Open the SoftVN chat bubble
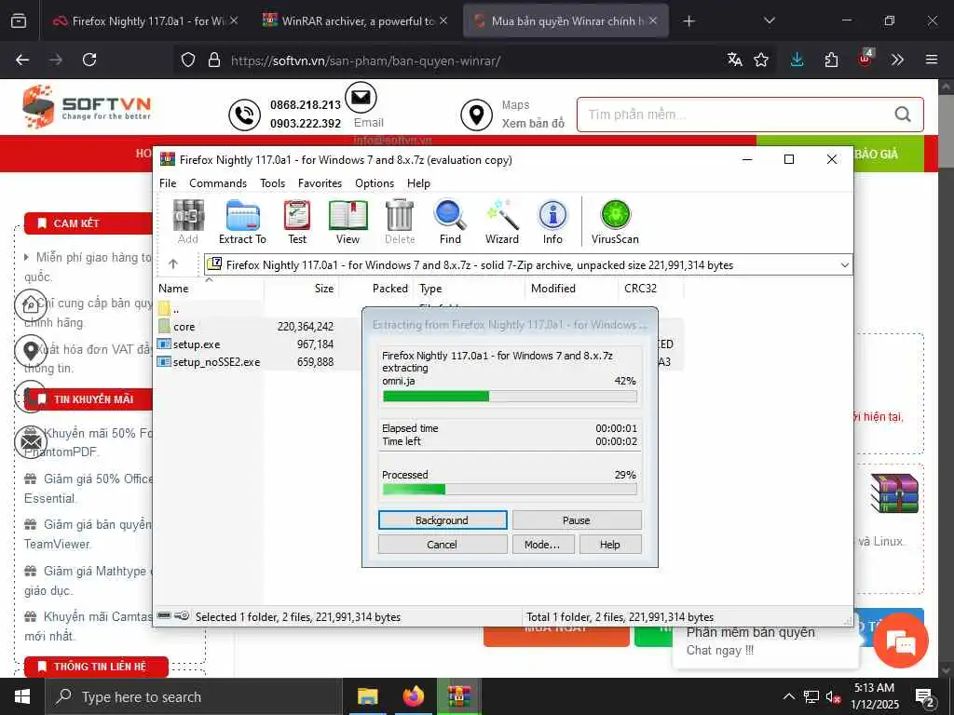This screenshot has width=954, height=715. pos(901,641)
